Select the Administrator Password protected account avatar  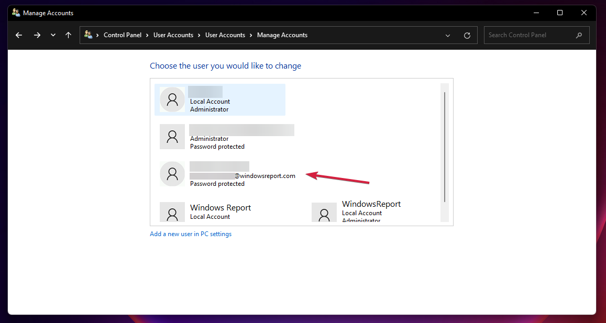point(172,137)
